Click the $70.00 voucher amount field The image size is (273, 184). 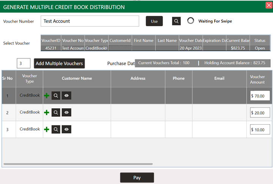pos(260,96)
